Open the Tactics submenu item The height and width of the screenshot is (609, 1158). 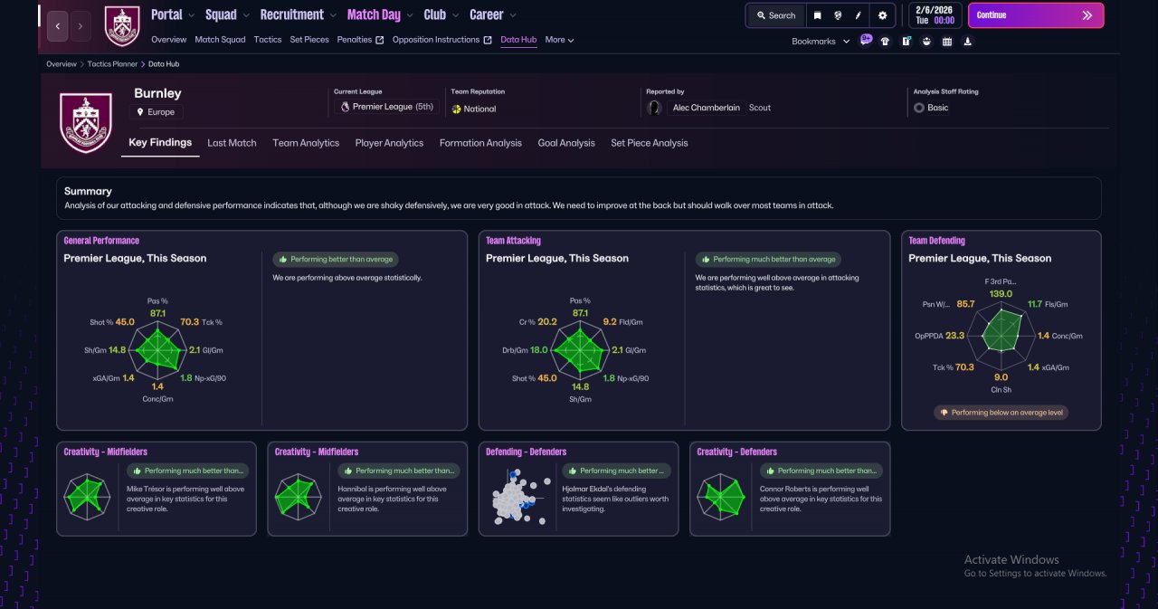(x=268, y=40)
